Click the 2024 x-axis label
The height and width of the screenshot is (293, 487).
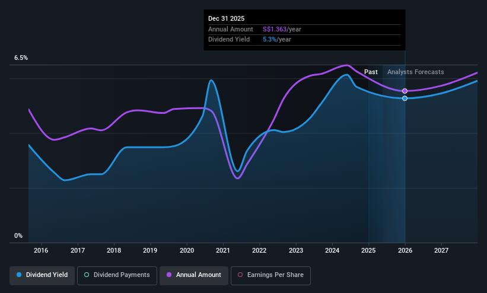click(332, 250)
